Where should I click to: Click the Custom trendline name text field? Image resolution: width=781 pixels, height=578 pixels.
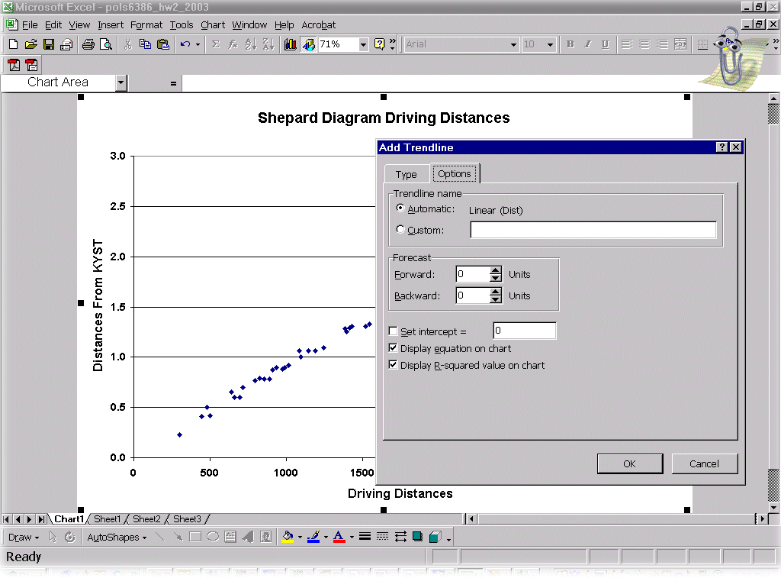click(x=593, y=230)
